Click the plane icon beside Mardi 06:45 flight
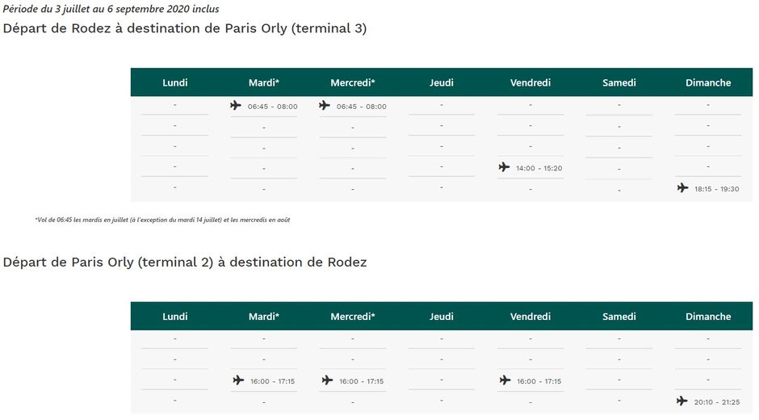 (236, 106)
